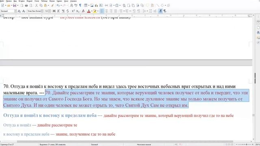Expand the Insert table dropdown arrow
Viewport: 260px width, 146px height.
[x=89, y=5]
